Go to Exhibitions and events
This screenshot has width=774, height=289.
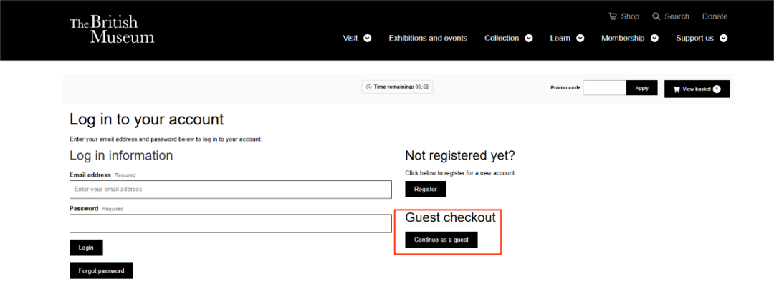coord(428,39)
